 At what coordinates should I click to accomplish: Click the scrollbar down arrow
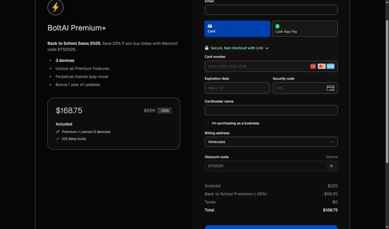pos(387,227)
